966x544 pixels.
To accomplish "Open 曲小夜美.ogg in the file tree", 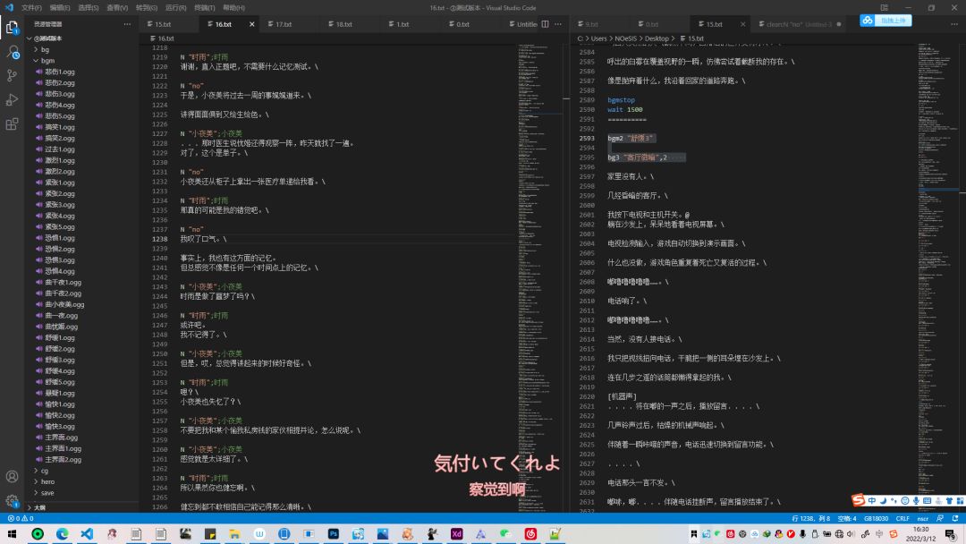I will [x=64, y=304].
